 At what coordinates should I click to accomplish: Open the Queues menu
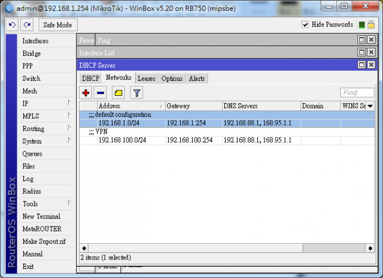tap(47, 154)
